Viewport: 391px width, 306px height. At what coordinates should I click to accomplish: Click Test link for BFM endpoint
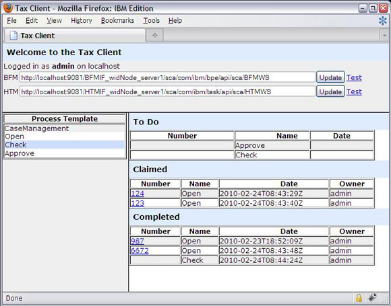(354, 77)
